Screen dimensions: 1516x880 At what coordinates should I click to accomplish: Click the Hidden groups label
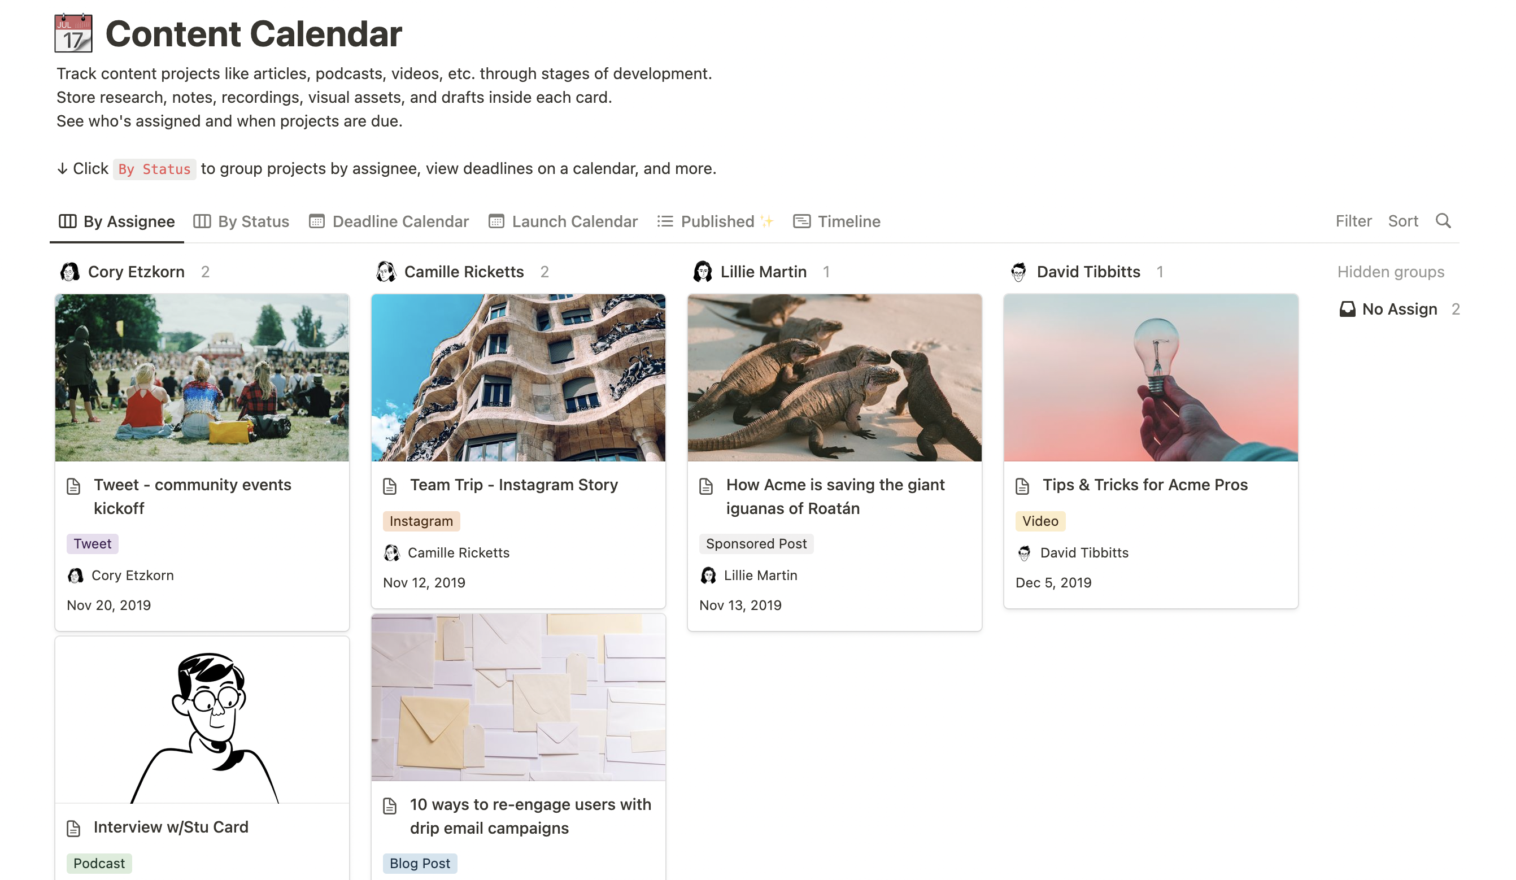click(x=1390, y=272)
